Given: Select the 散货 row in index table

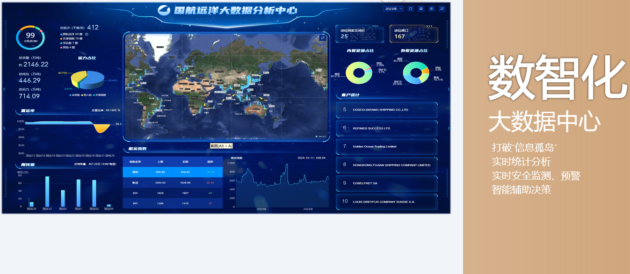Looking at the screenshot, I should coord(173,182).
